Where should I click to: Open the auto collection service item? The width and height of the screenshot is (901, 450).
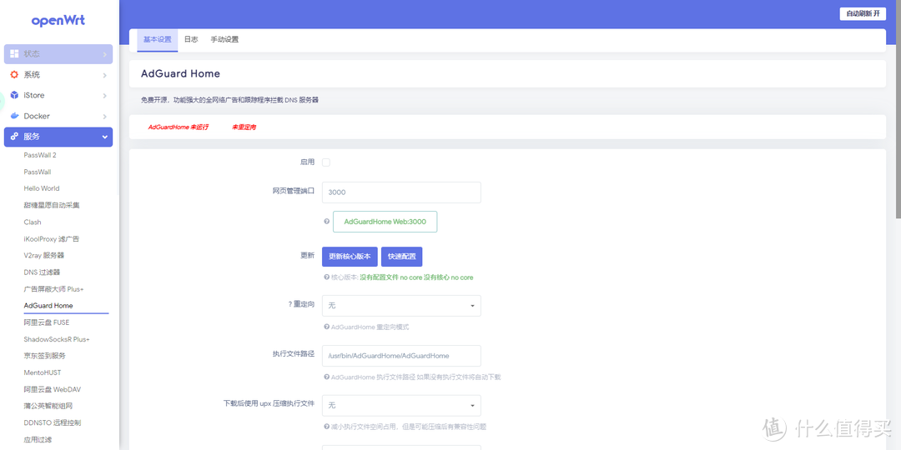(x=52, y=205)
